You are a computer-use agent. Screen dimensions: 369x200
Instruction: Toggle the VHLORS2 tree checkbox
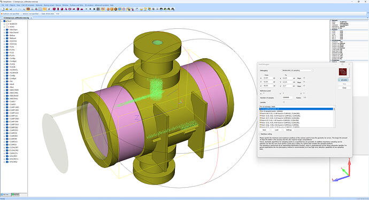click(x=7, y=162)
